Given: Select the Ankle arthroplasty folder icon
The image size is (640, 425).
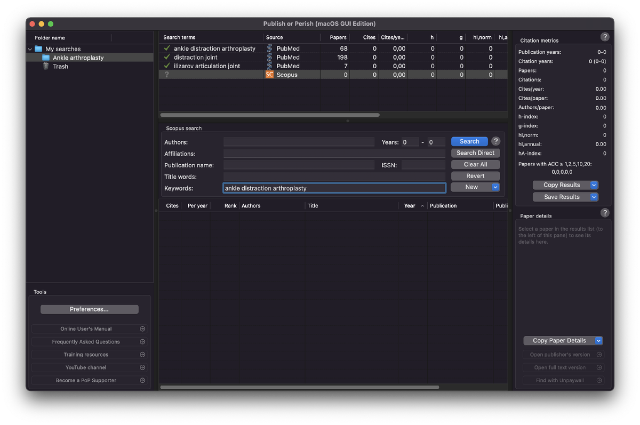Looking at the screenshot, I should [x=46, y=58].
